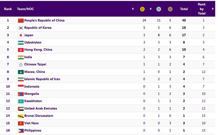Sort by Rank by Total arrows
Image resolution: width=218 pixels, height=135 pixels.
(213, 9)
